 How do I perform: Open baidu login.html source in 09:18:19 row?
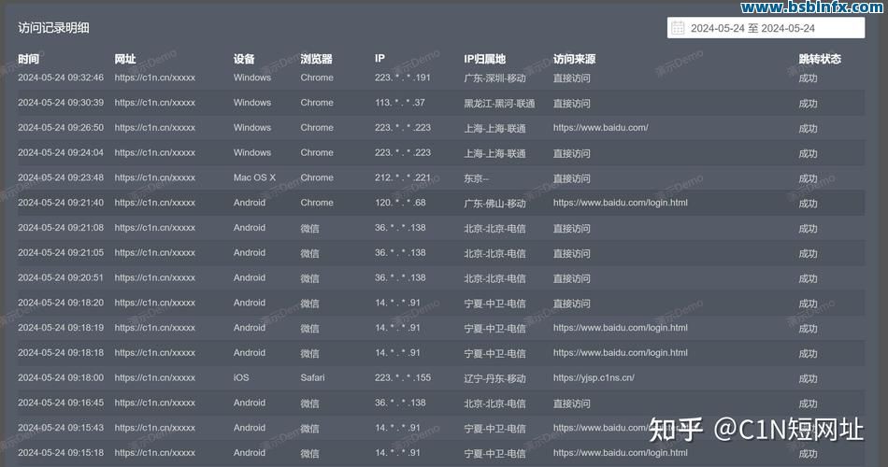pyautogui.click(x=620, y=328)
